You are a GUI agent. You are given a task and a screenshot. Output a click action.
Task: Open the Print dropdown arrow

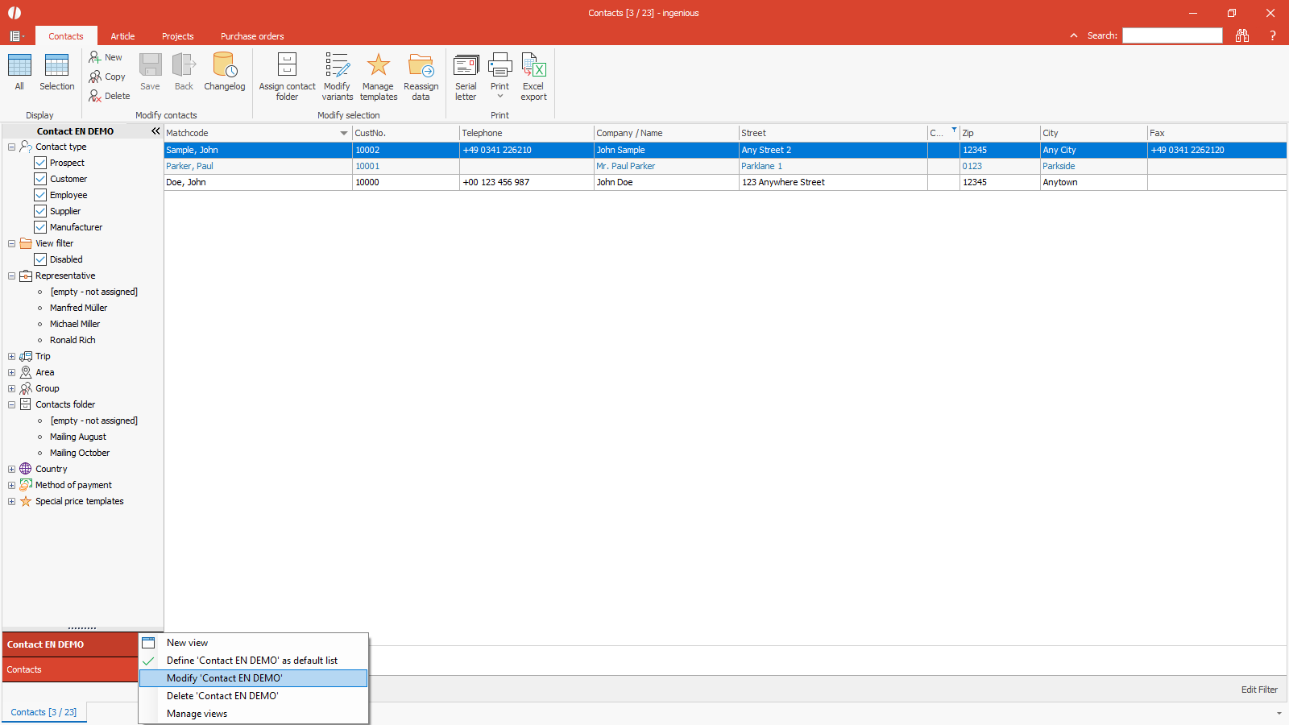point(499,97)
